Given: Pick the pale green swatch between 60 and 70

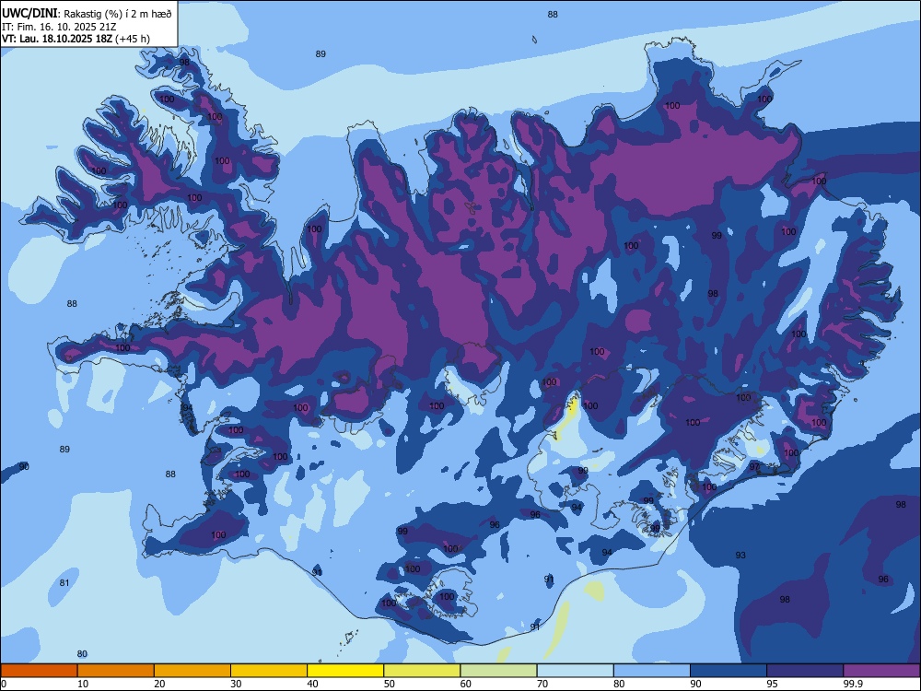Looking at the screenshot, I should 498,671.
